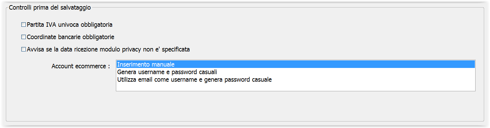Select Inserimento manuale in the account list
490x128 pixels.
pyautogui.click(x=296, y=65)
